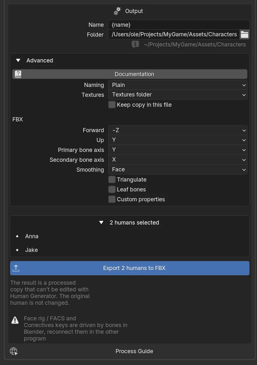Open the folder browser icon
The image size is (257, 365).
click(245, 34)
